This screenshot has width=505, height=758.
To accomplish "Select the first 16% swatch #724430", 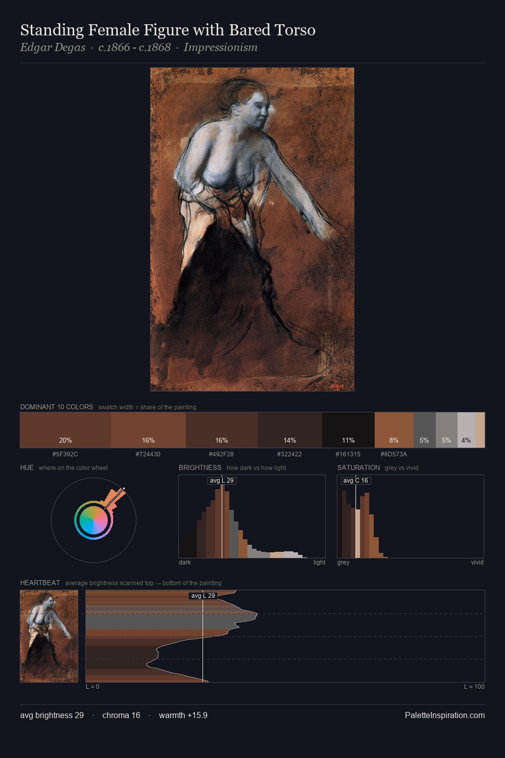I will tap(148, 430).
